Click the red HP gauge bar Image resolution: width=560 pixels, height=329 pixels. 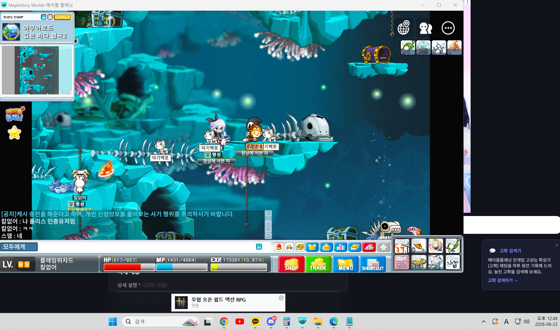coord(129,267)
